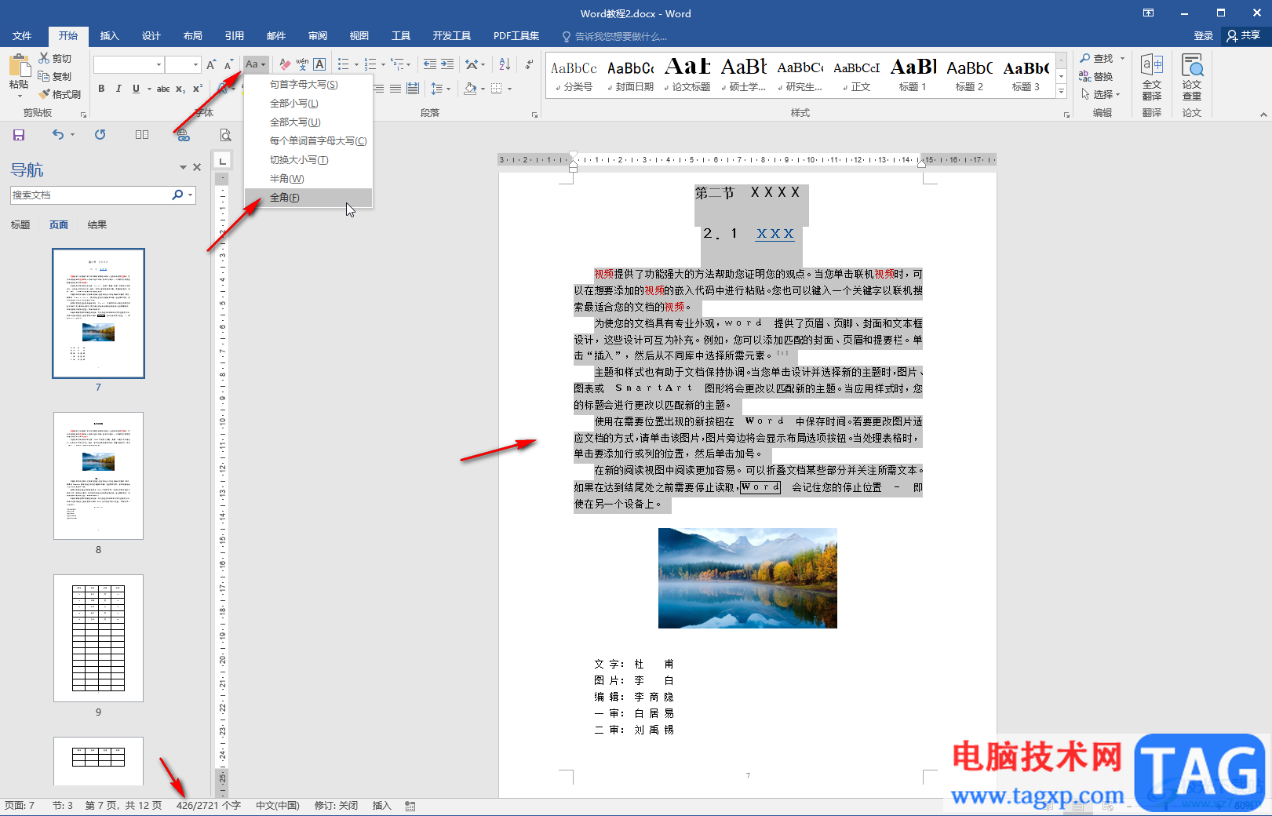Expand bullet list style dropdown arrow
This screenshot has height=816, width=1272.
click(x=356, y=65)
